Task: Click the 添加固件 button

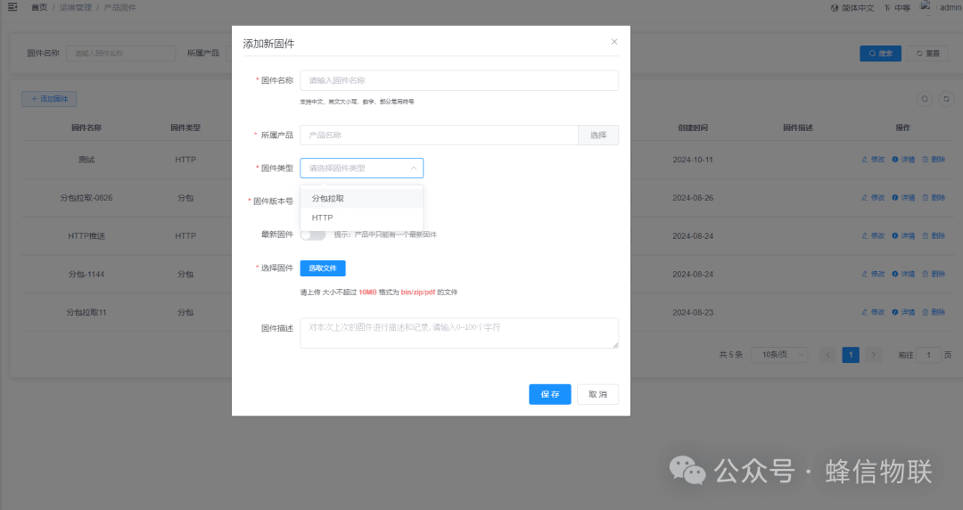Action: 49,99
